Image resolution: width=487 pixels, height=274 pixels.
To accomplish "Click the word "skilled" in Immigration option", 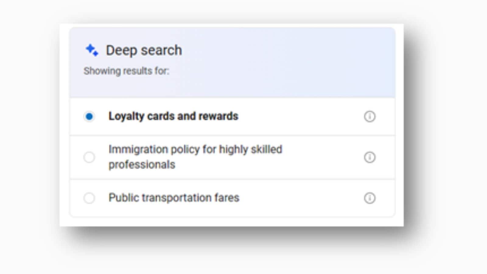I will point(266,149).
